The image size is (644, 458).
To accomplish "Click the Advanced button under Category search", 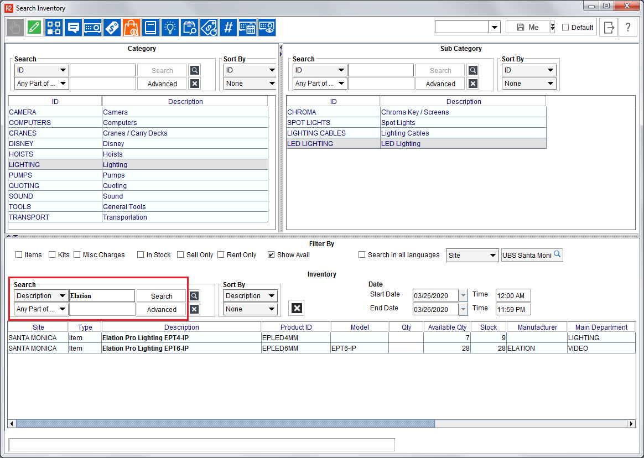I will tap(162, 84).
